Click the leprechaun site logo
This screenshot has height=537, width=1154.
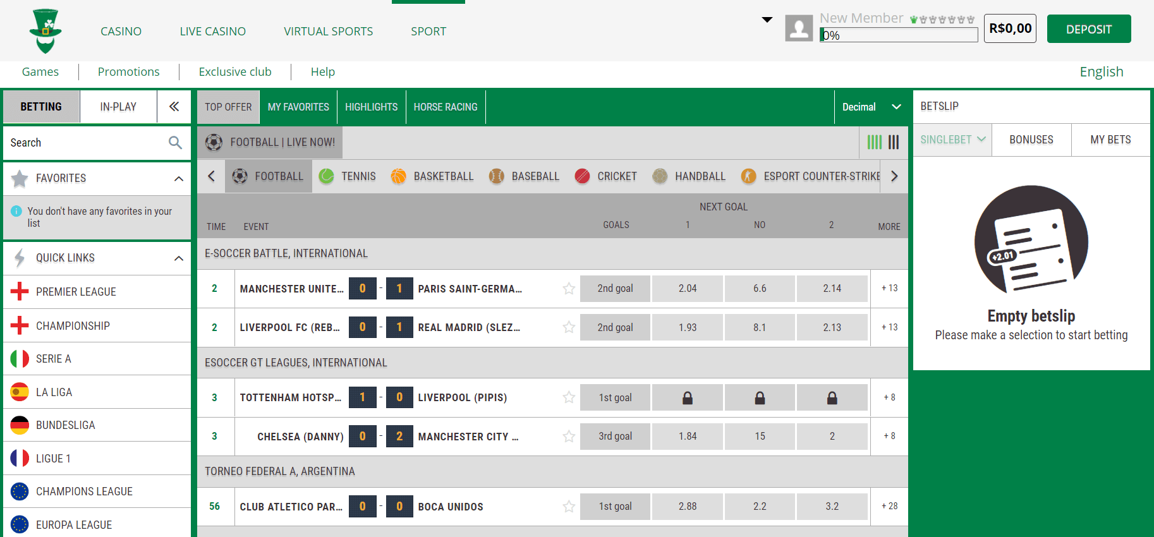click(46, 31)
